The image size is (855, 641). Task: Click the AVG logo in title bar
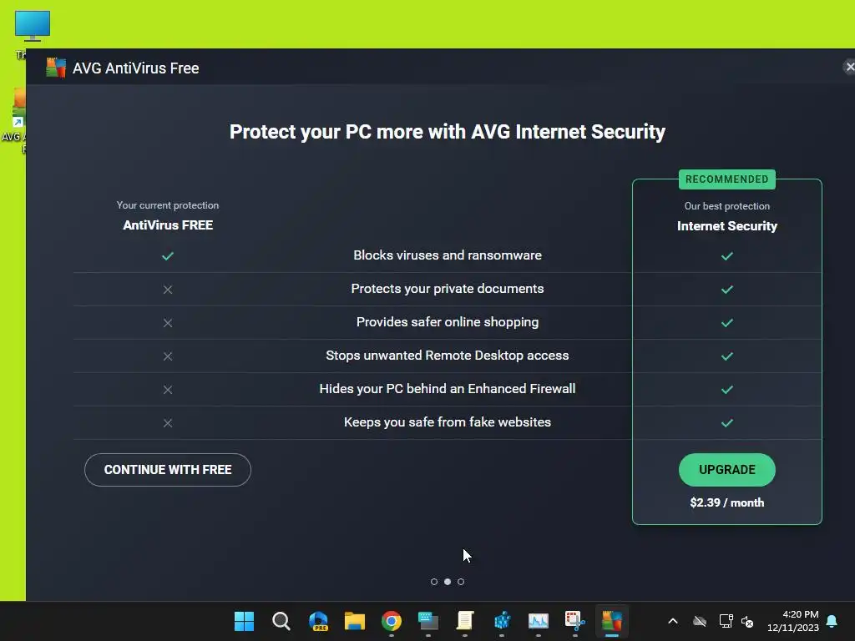56,68
